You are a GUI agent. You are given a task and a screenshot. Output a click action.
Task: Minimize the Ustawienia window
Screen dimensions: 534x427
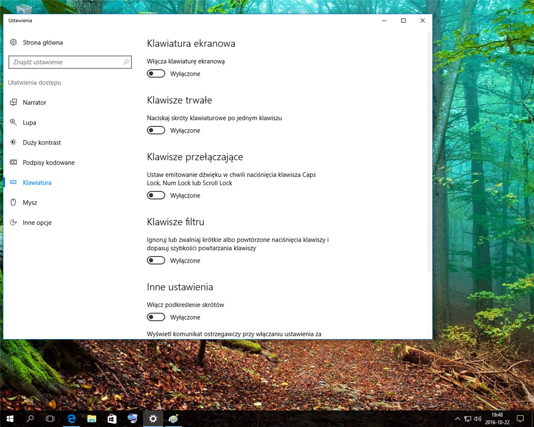click(384, 20)
